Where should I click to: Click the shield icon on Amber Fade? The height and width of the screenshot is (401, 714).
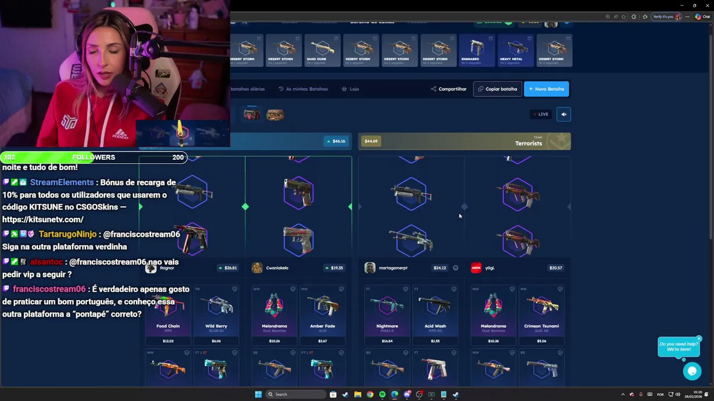point(341,289)
